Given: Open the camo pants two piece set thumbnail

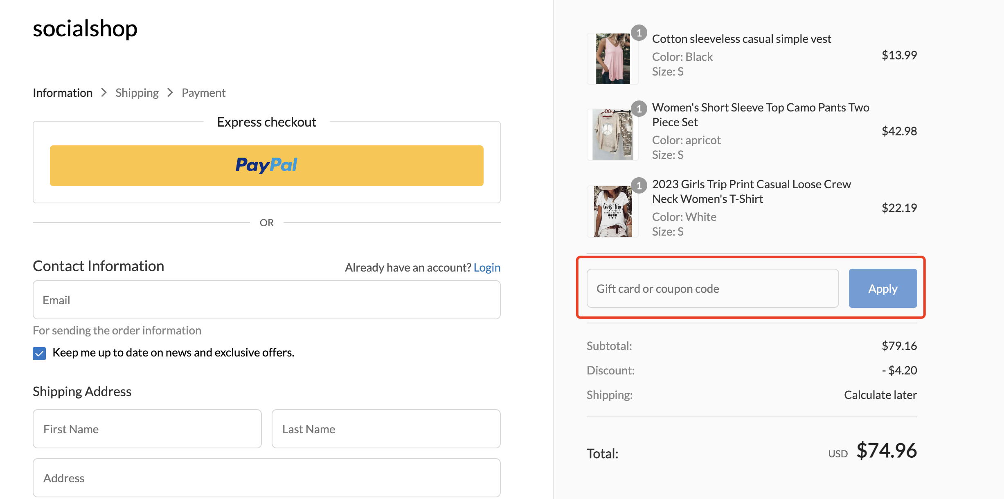Looking at the screenshot, I should pos(612,135).
